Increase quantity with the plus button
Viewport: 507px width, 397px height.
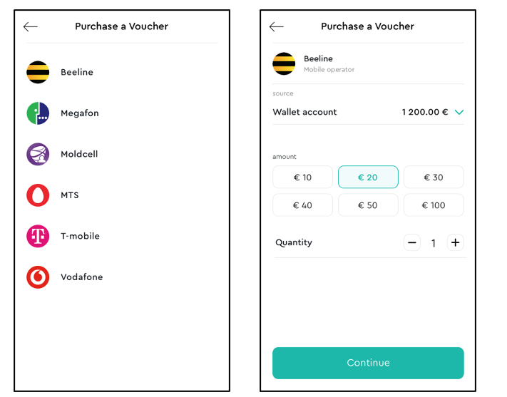coord(455,242)
